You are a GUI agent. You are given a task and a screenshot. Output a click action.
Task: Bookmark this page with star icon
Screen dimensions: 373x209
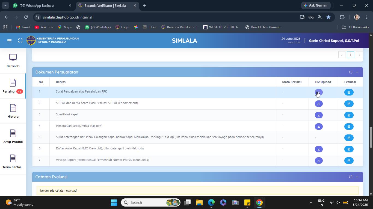(328, 17)
